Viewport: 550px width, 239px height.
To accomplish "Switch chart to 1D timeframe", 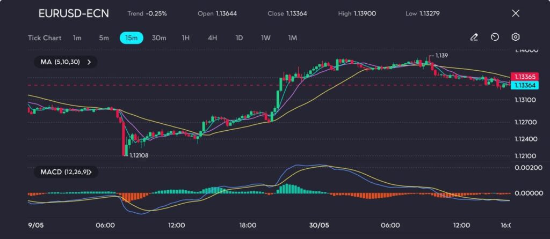I will pyautogui.click(x=239, y=38).
